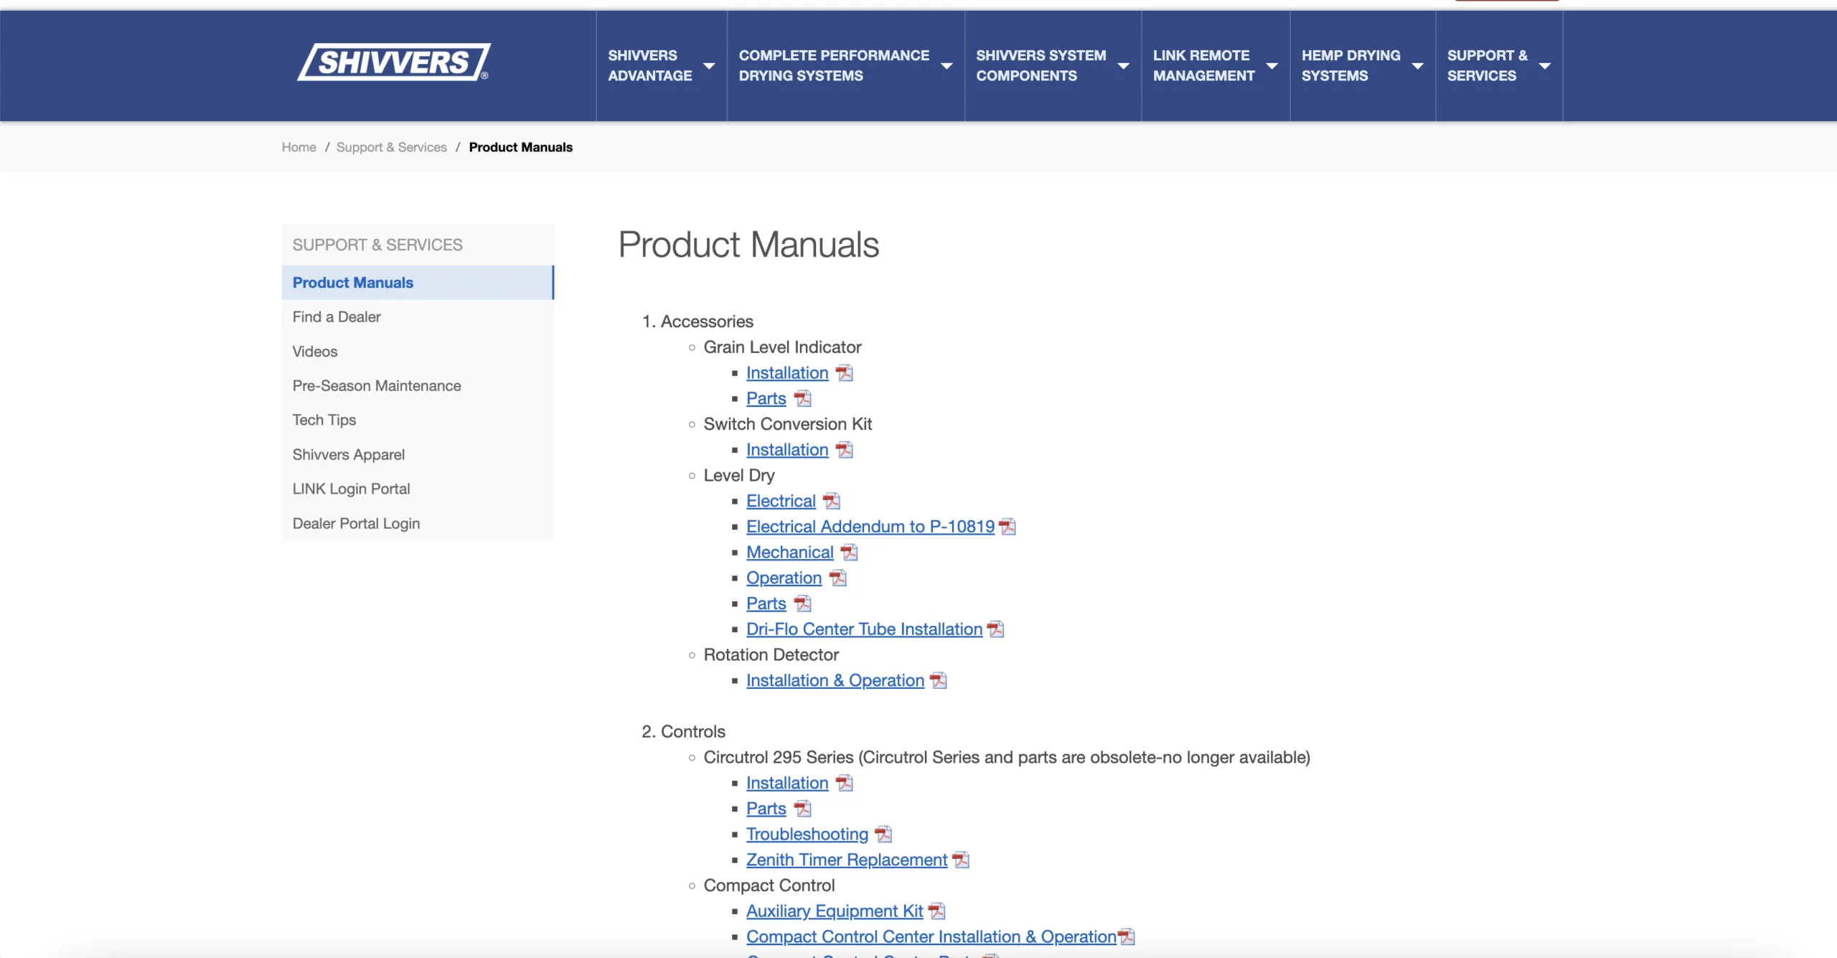This screenshot has height=958, width=1837.
Task: Click the 'Product Manuals' breadcrumb text
Action: tap(521, 147)
